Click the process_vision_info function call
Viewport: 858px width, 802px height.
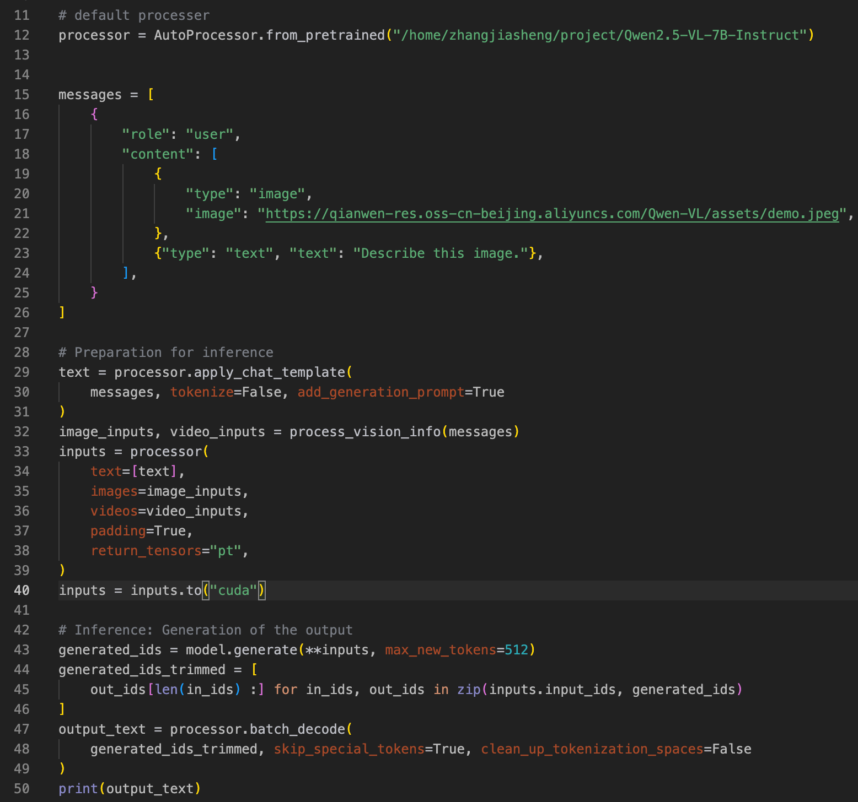(364, 432)
